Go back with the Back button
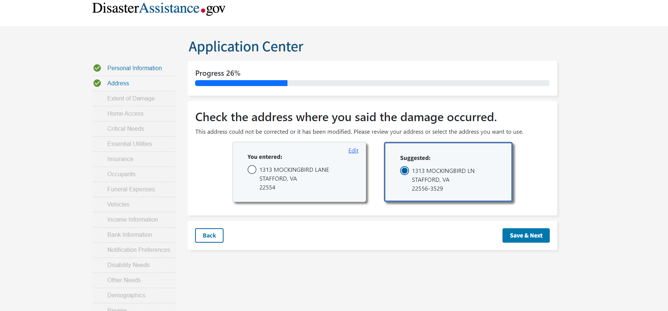Image resolution: width=668 pixels, height=311 pixels. point(209,236)
